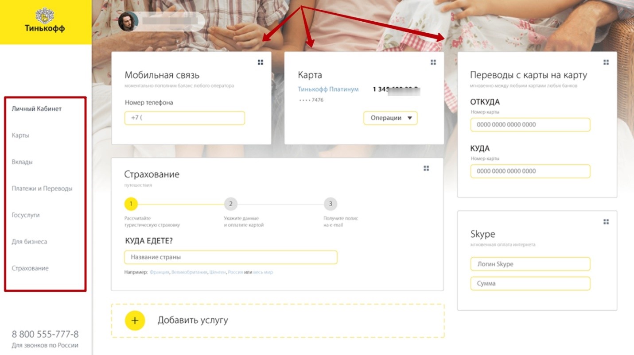The width and height of the screenshot is (634, 355).
Task: Click grid icon on Skype card
Action: tap(606, 221)
